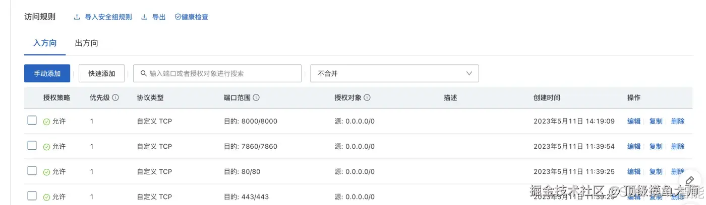
Task: Click 编辑 for the 80/80 rule
Action: point(634,171)
